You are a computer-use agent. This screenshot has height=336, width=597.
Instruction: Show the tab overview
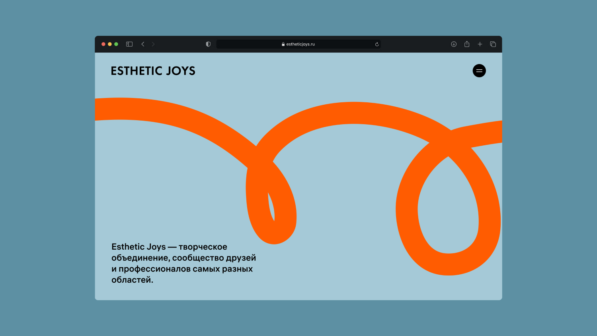[493, 44]
